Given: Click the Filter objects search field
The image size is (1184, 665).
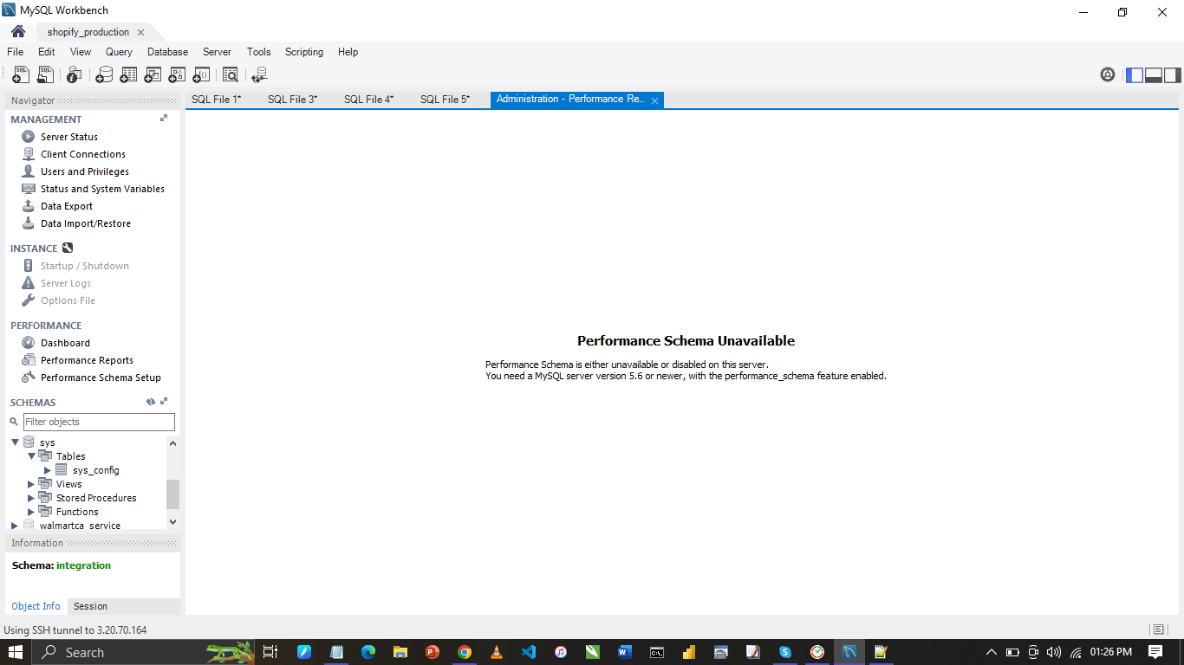Looking at the screenshot, I should click(x=99, y=422).
